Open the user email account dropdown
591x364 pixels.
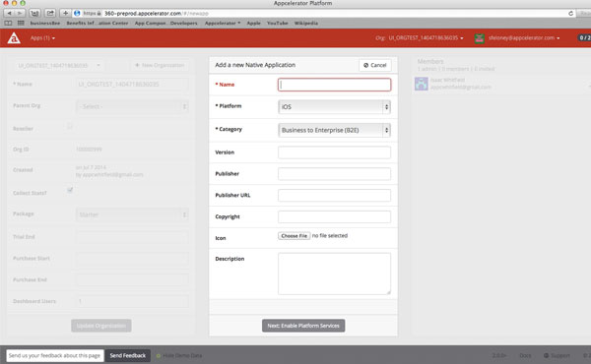point(524,38)
